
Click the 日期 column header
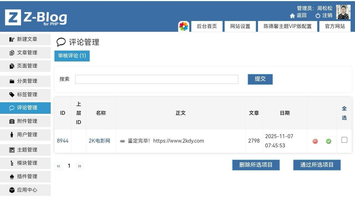coord(285,113)
